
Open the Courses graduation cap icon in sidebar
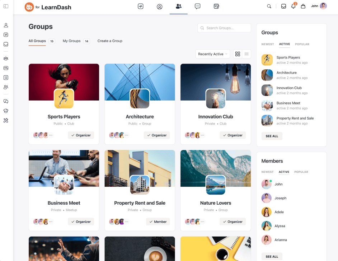(5, 111)
